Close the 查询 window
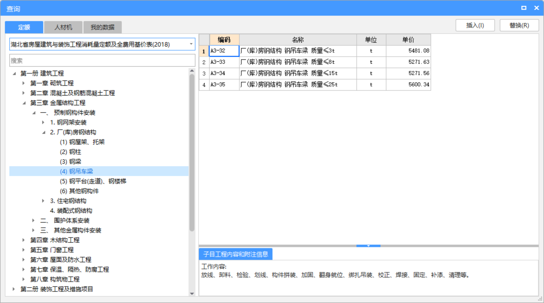The height and width of the screenshot is (303, 544). (536, 8)
